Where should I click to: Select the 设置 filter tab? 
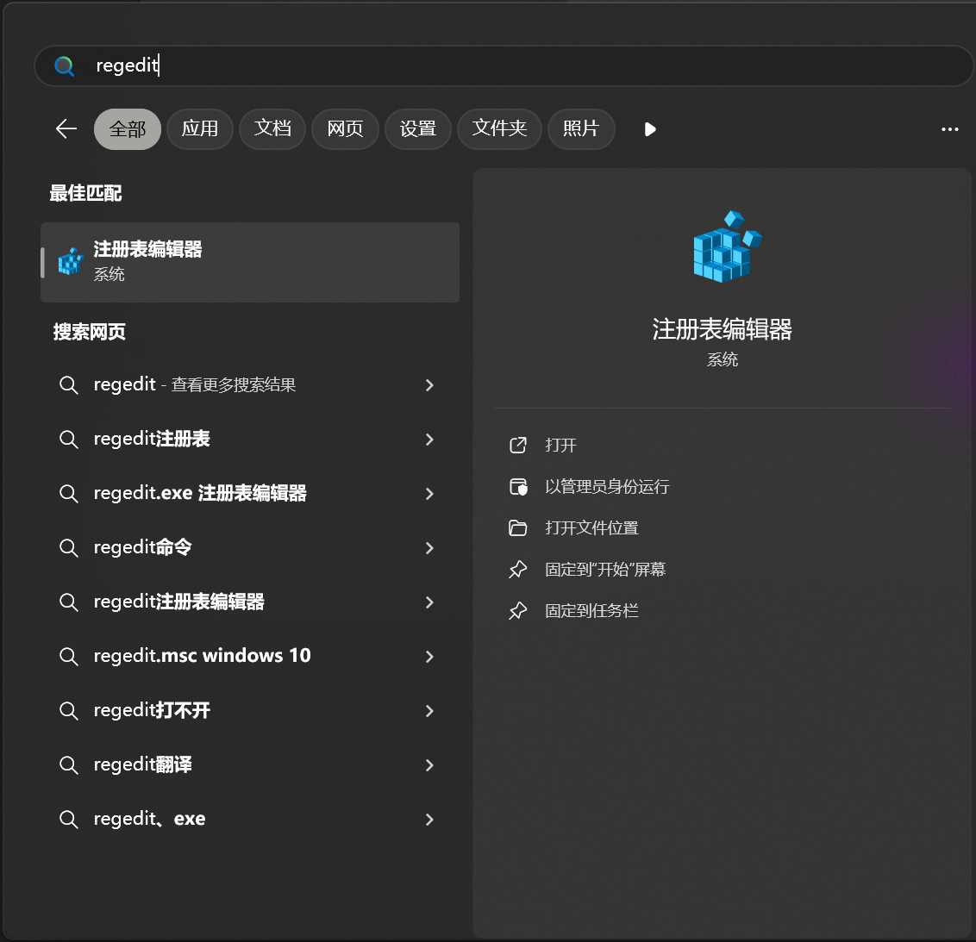click(418, 129)
